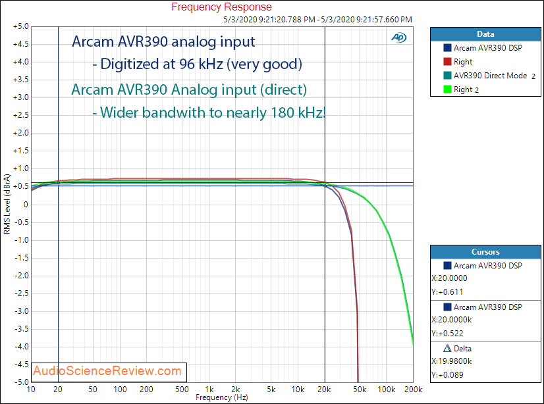The height and width of the screenshot is (404, 544).
Task: Click the "X:20.0000k" cursor value
Action: (x=451, y=320)
